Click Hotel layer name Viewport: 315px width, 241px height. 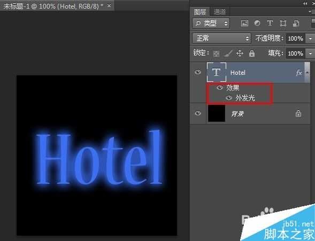pos(238,73)
